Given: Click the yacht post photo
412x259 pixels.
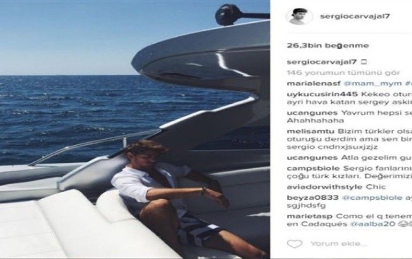Looking at the screenshot, I should click(x=135, y=129).
